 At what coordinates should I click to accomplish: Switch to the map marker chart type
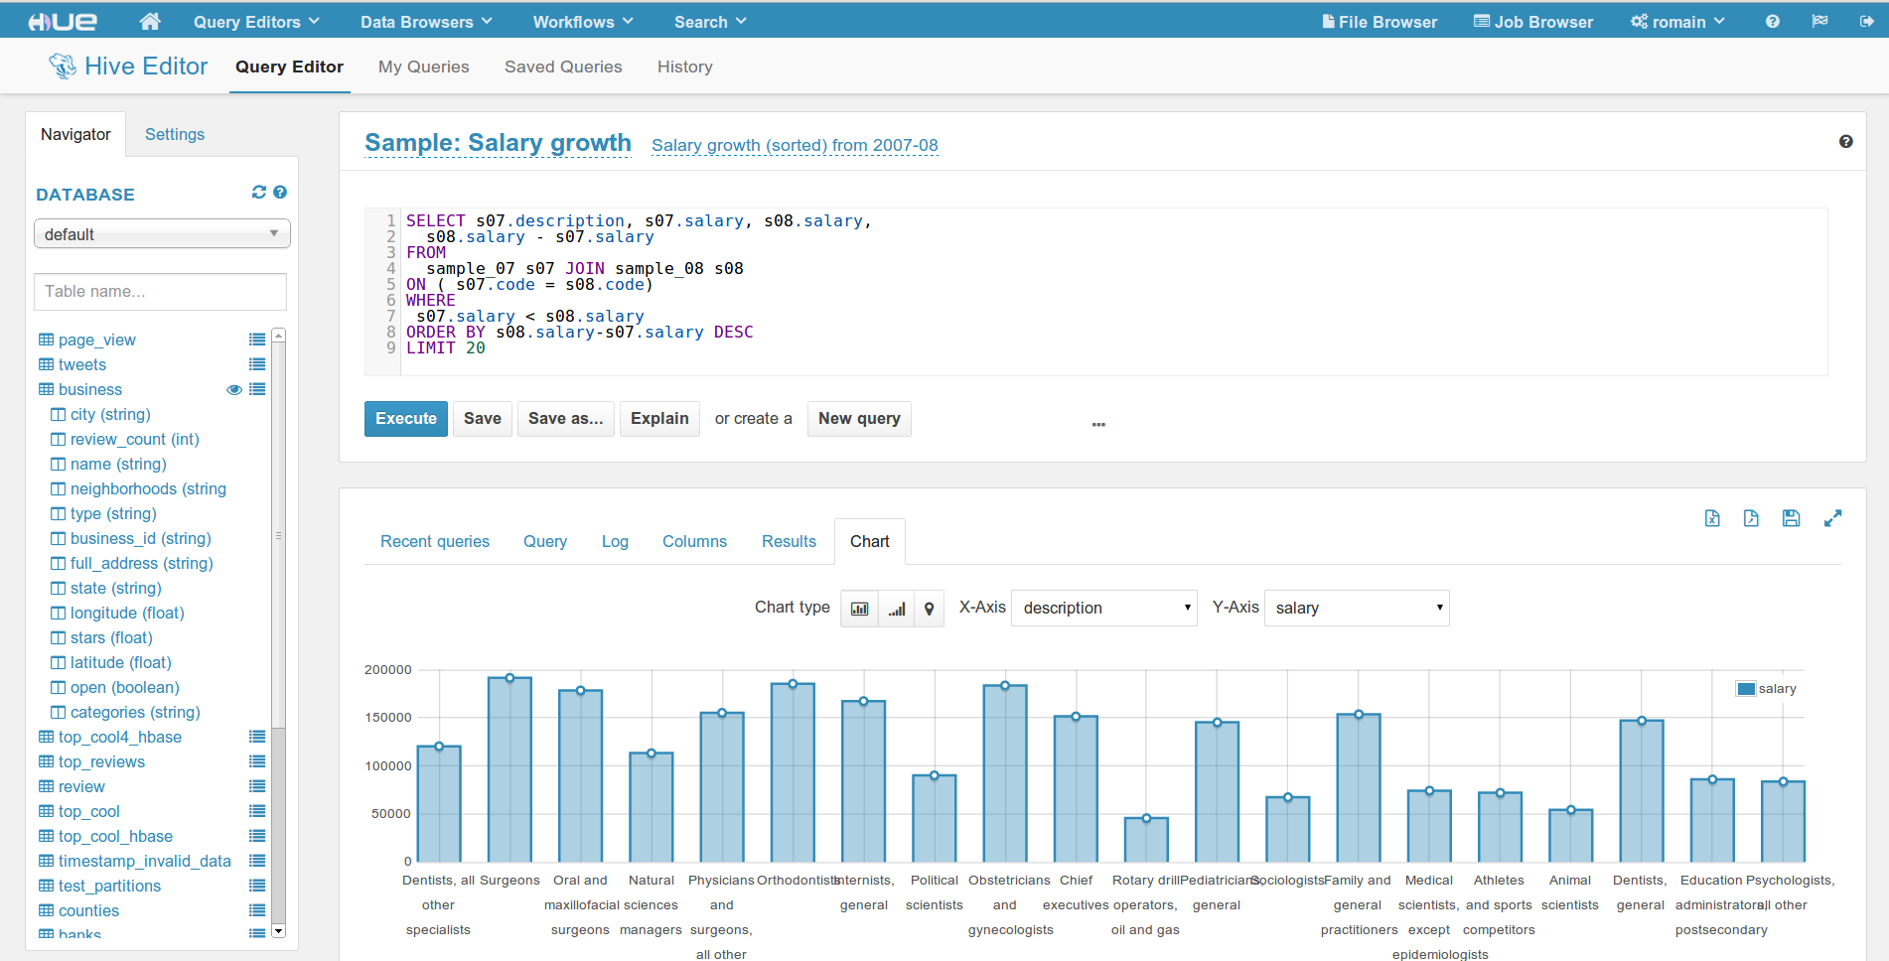[929, 609]
